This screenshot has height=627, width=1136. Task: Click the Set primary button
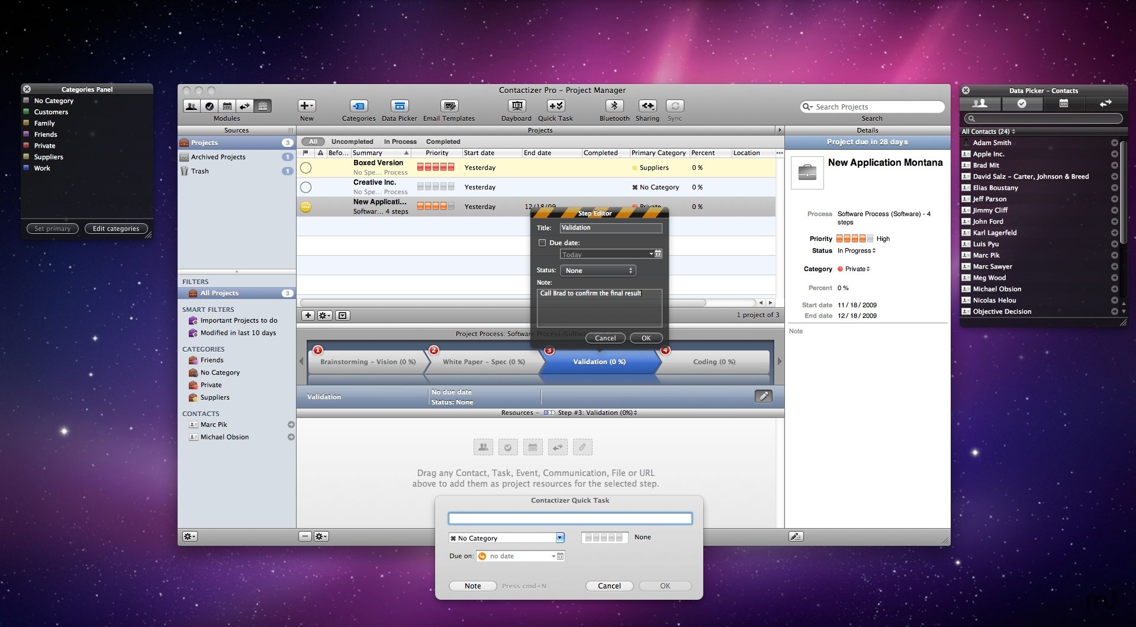pos(52,229)
